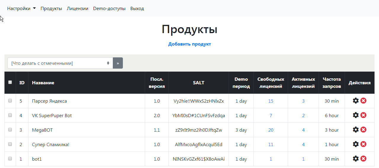Delete the MegaBOT product

click(363, 130)
